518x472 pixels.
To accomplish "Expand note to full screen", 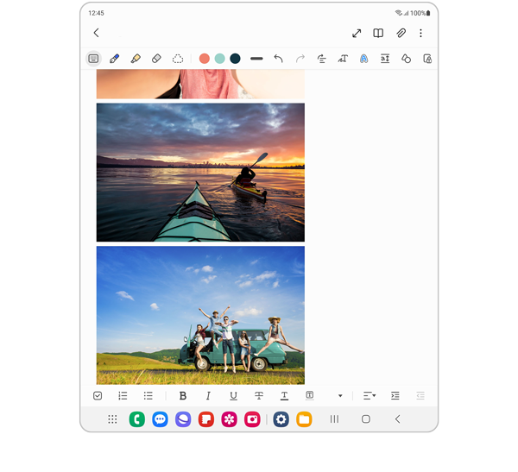I will (357, 33).
